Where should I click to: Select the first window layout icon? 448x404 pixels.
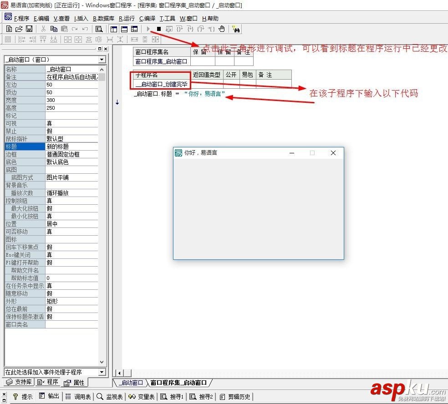coord(114,29)
